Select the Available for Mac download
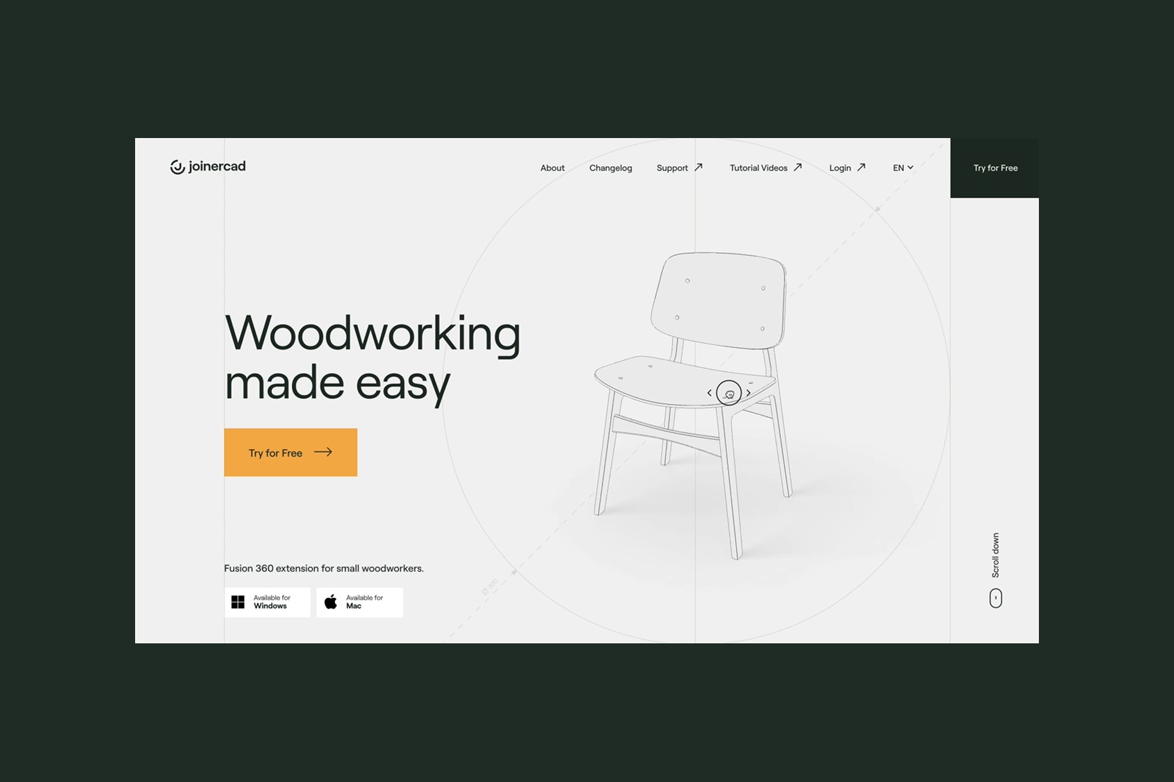 pos(360,602)
